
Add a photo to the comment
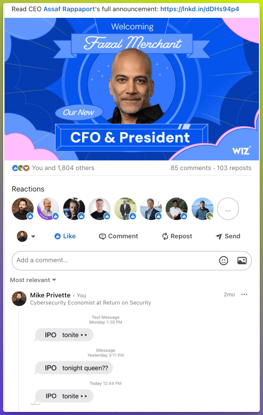[242, 261]
